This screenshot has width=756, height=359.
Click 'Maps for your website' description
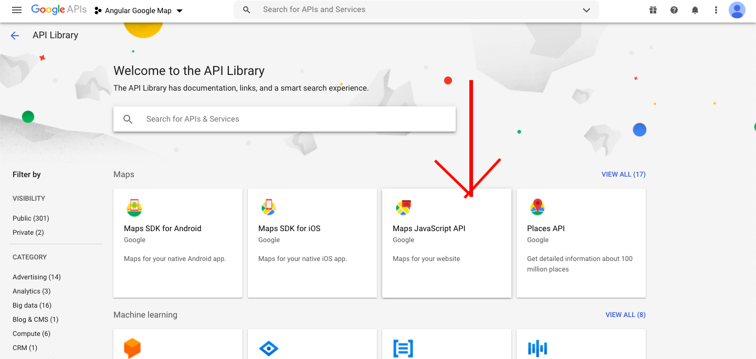pyautogui.click(x=426, y=259)
